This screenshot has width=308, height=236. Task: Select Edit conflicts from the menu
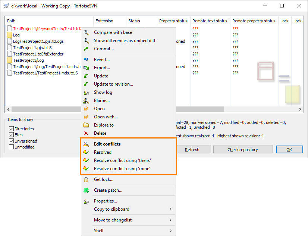(x=107, y=144)
